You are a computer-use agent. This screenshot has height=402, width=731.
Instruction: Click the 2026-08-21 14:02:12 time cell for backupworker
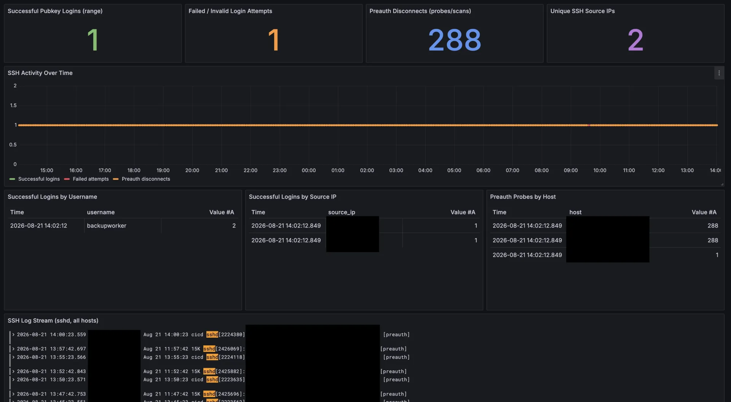click(x=38, y=226)
